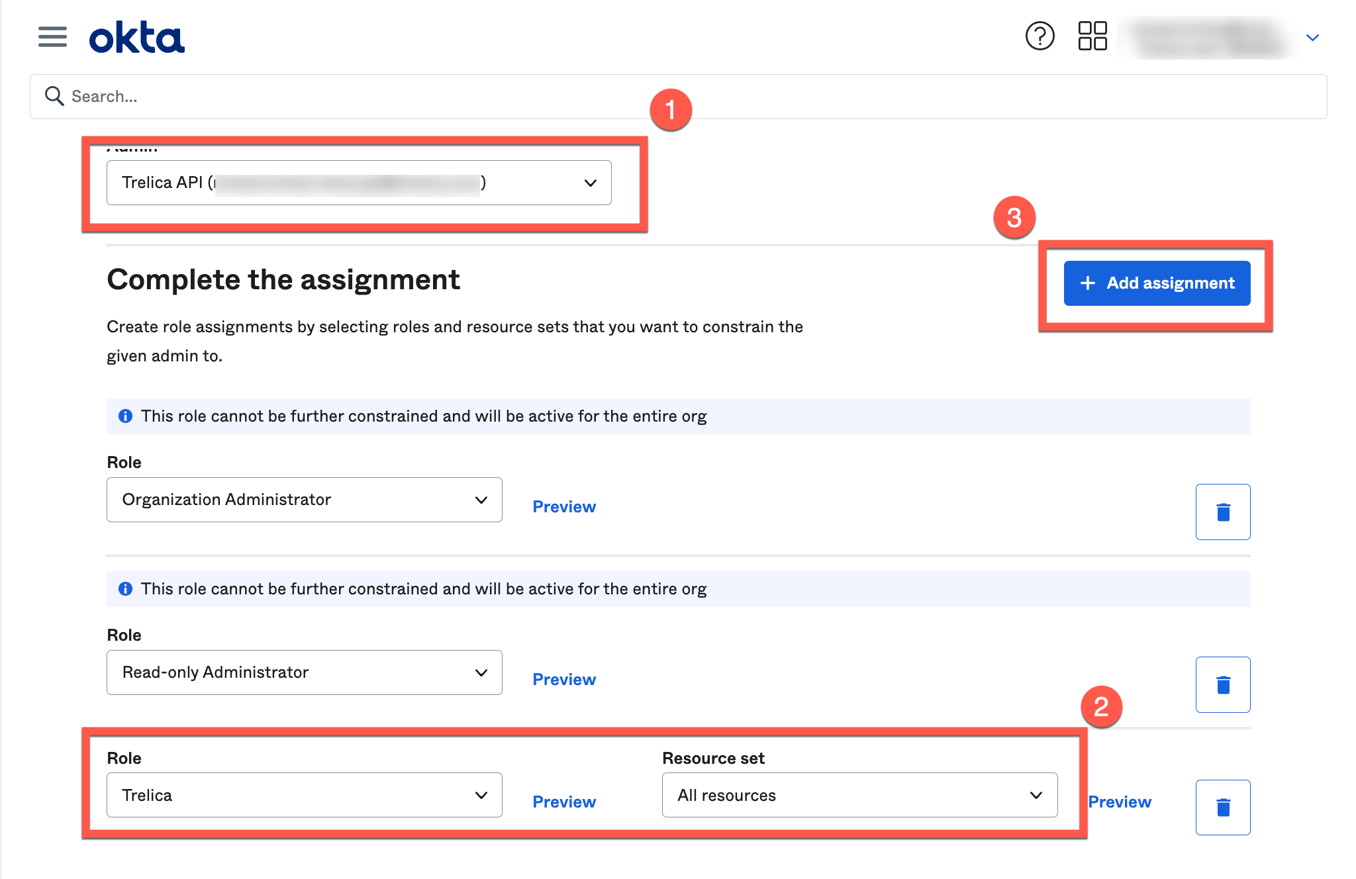The width and height of the screenshot is (1356, 879).
Task: Preview the All resources resource set
Action: (1120, 802)
